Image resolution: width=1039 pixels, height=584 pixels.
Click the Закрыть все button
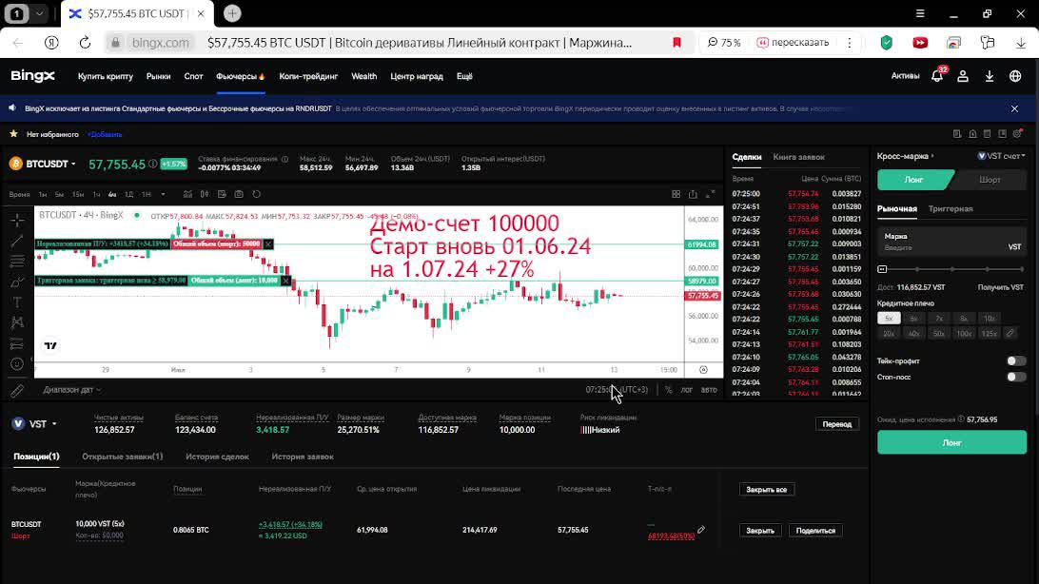point(767,489)
